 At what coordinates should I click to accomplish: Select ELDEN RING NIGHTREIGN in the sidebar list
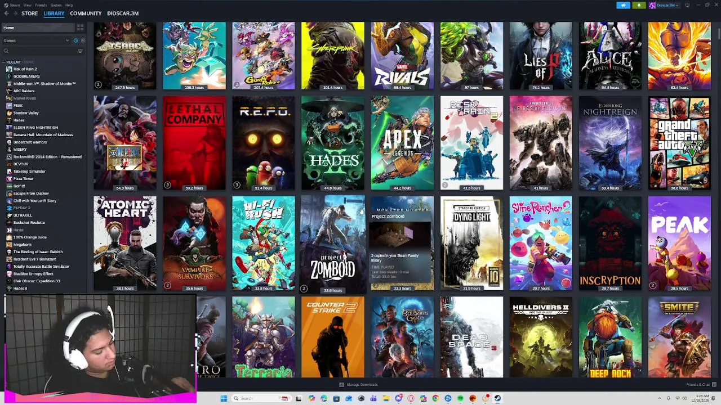(35, 128)
